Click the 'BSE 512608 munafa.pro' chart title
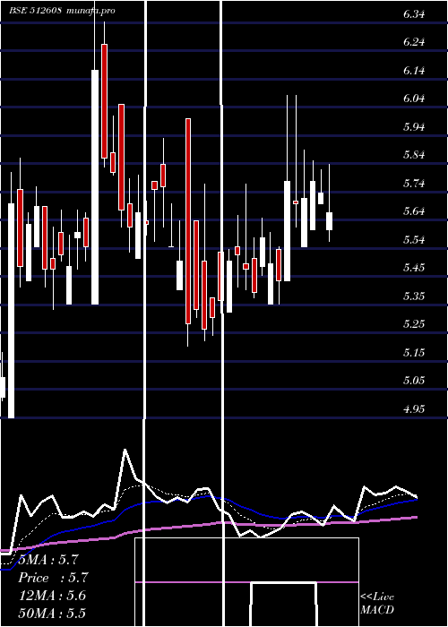 [62, 11]
